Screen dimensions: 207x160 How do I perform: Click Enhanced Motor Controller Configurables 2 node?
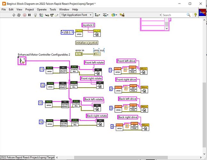pyautogui.click(x=22, y=61)
